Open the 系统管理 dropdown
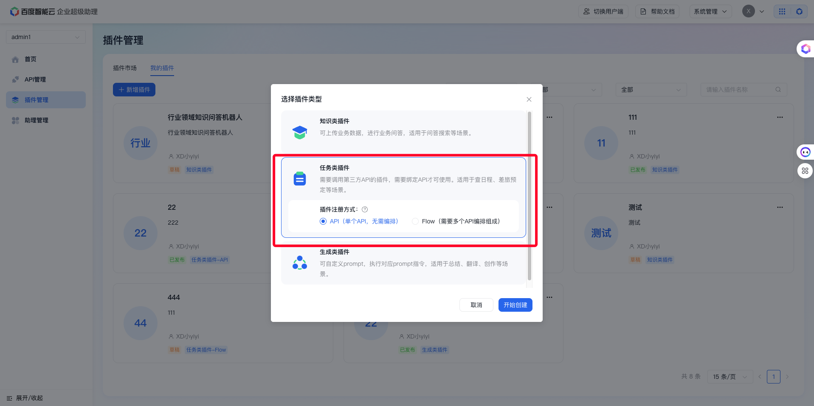The width and height of the screenshot is (814, 406). pyautogui.click(x=710, y=11)
